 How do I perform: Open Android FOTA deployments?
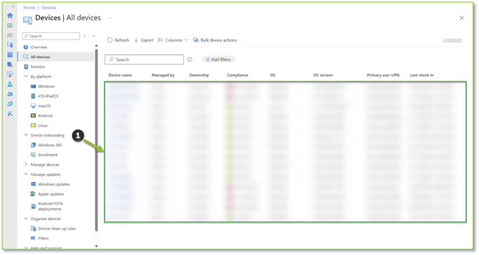point(50,206)
